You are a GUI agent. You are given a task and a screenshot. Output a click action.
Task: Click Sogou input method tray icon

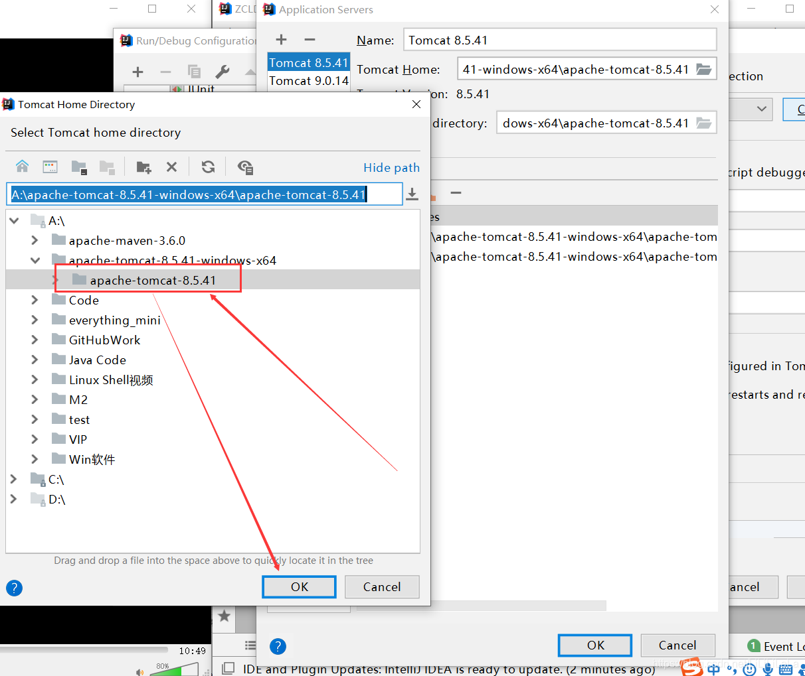(x=692, y=667)
